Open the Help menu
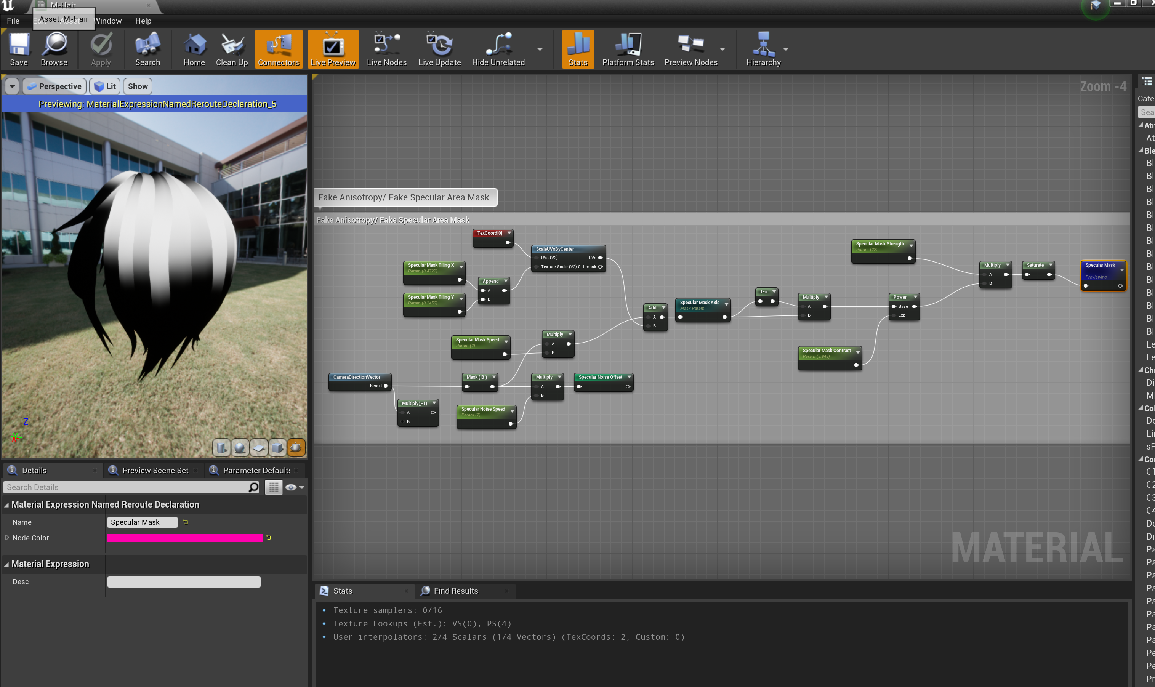Screen dimensions: 1155x687 point(143,21)
